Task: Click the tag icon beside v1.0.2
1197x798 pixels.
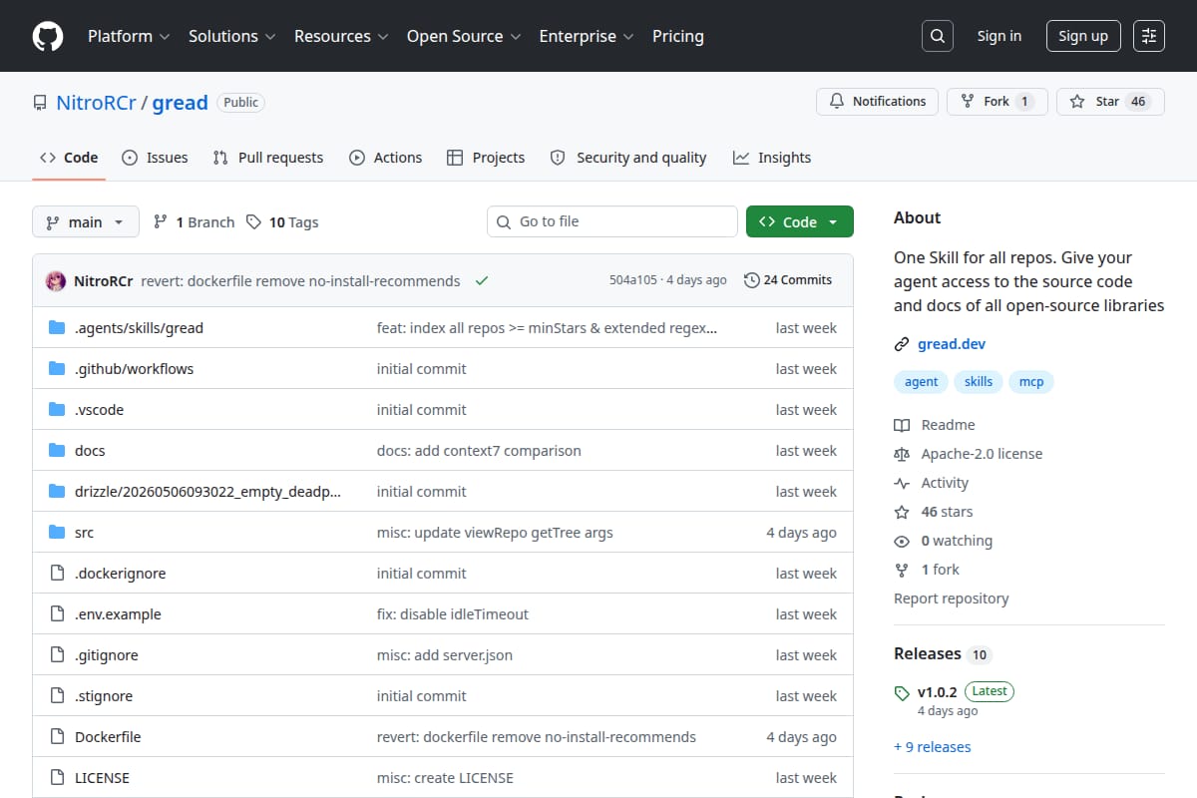Action: [x=902, y=692]
